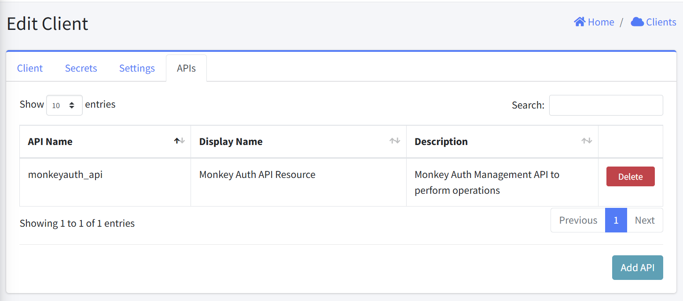The height and width of the screenshot is (301, 683).
Task: Go to Next page
Action: [645, 220]
